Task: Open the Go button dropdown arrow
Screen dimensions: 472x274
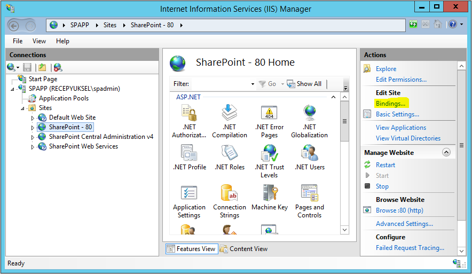Action: (282, 84)
